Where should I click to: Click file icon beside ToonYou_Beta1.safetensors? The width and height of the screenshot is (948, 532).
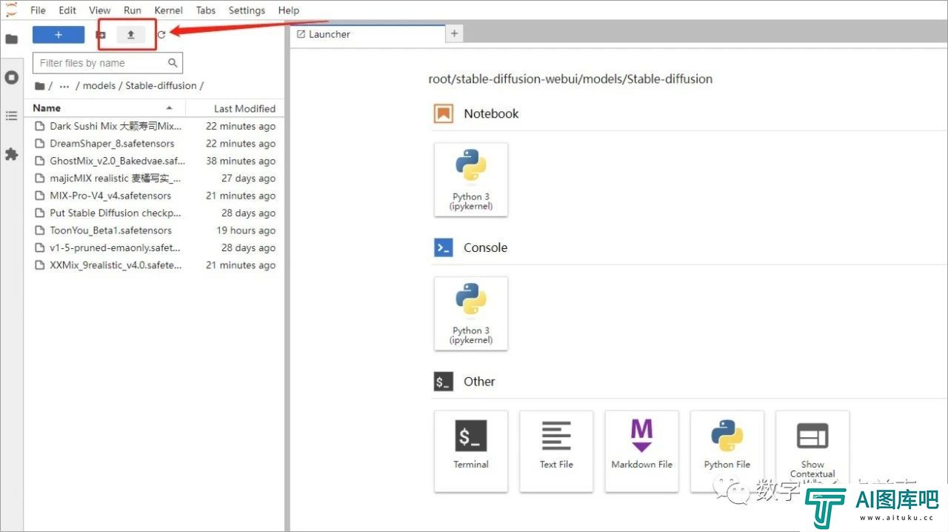(40, 230)
